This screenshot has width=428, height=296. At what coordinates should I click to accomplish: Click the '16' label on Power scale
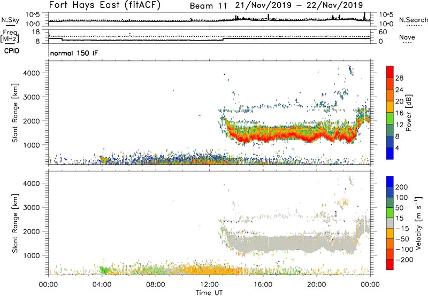[399, 113]
